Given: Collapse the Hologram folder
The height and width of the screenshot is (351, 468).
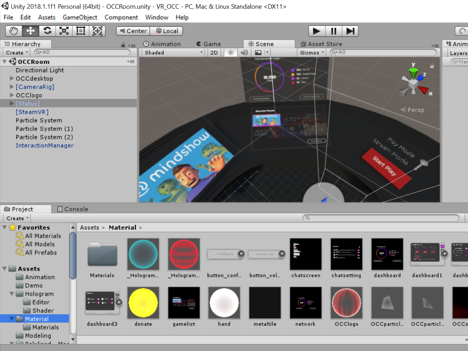Looking at the screenshot, I should (x=12, y=294).
